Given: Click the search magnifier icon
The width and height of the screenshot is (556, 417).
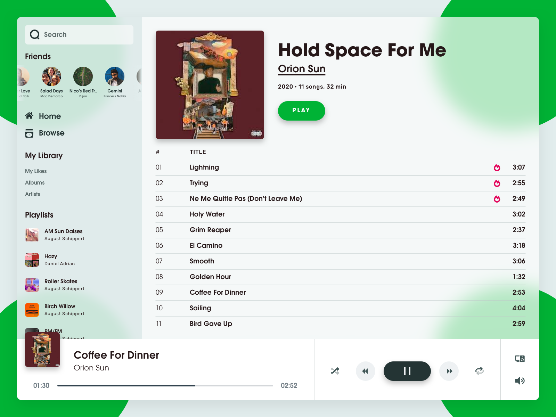Looking at the screenshot, I should point(35,34).
